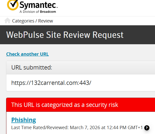The height and width of the screenshot is (134, 155).
Task: Click the Broadcom name under the logo
Action: (x=48, y=12)
